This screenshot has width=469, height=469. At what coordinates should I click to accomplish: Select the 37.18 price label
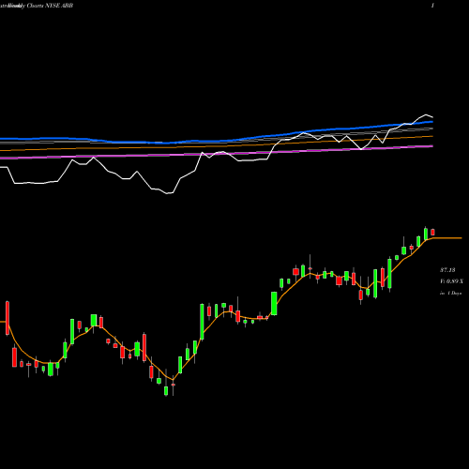(447, 270)
